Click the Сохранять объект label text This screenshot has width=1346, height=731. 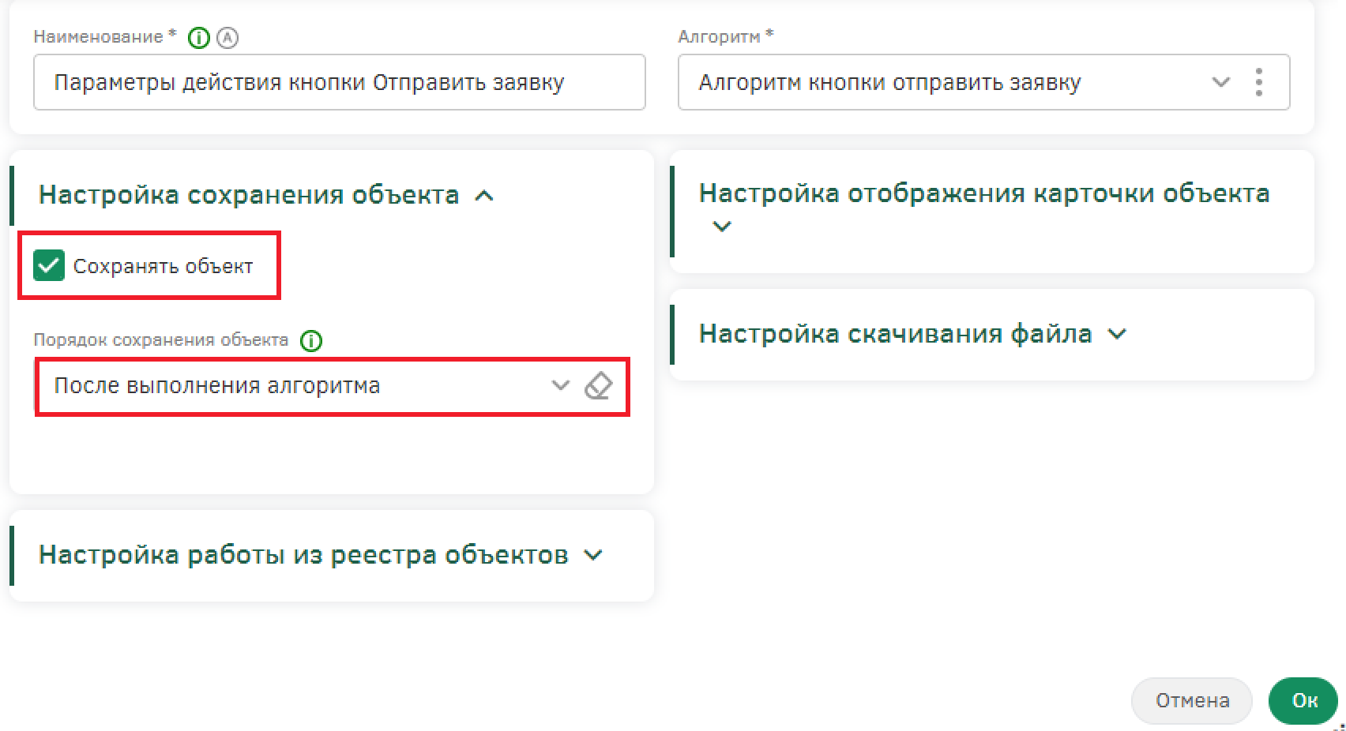click(x=163, y=267)
